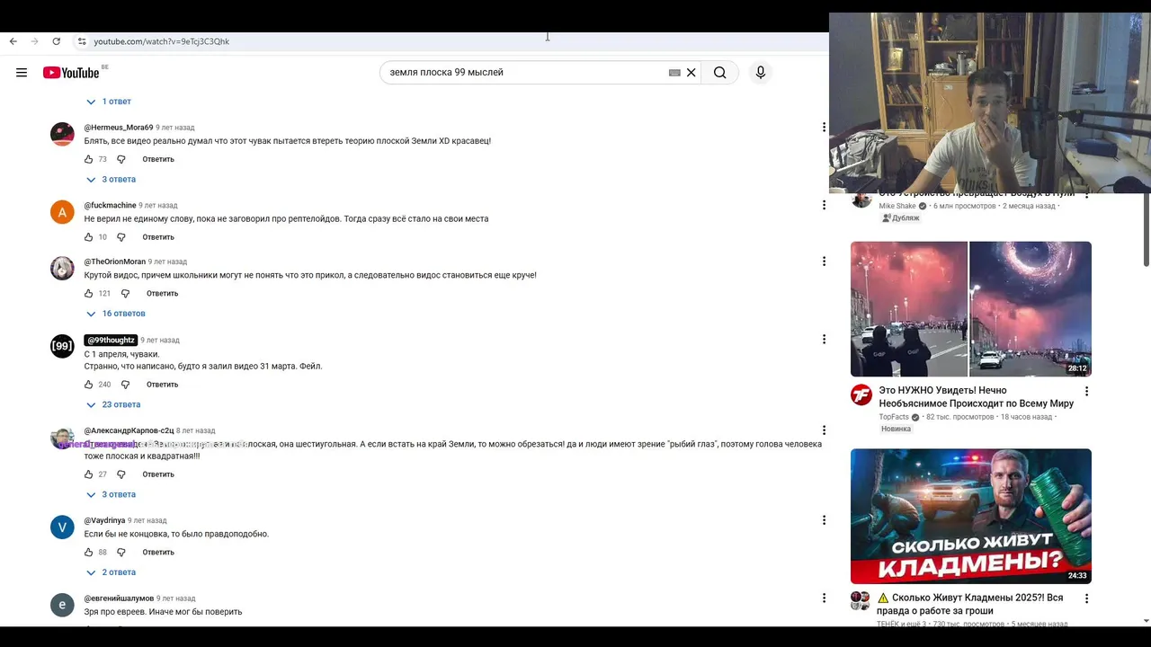Dislike the @99thoughtz comment
The image size is (1151, 647).
(x=126, y=385)
